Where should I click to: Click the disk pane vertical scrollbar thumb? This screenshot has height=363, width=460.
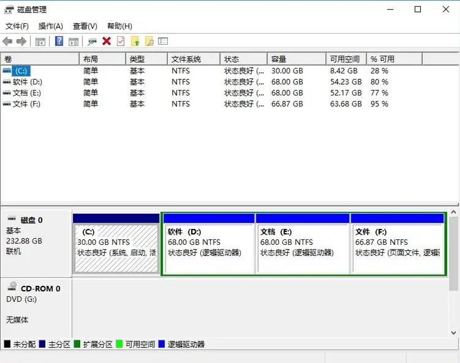453,253
